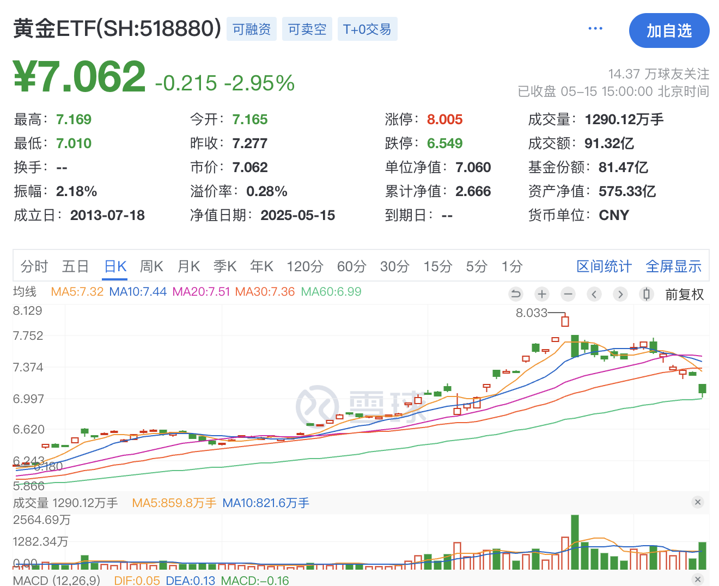Click the chart reset (undo arrow) icon
The height and width of the screenshot is (586, 719).
pyautogui.click(x=515, y=295)
